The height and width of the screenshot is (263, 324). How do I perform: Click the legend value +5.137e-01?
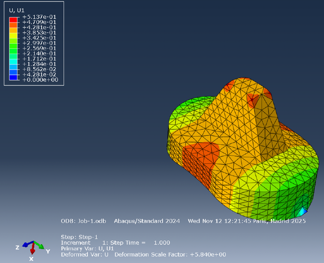click(x=39, y=17)
